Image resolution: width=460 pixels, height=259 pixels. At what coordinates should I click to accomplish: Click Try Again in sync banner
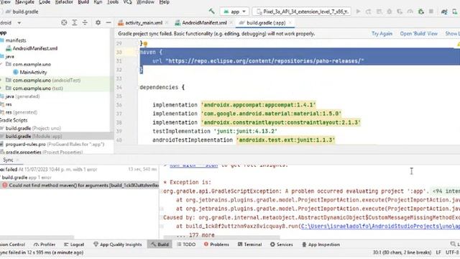pos(382,34)
